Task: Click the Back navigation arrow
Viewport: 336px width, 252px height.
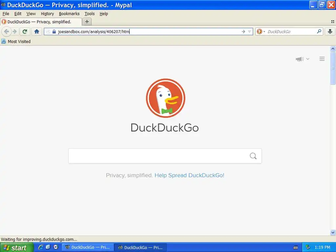Action: point(7,32)
